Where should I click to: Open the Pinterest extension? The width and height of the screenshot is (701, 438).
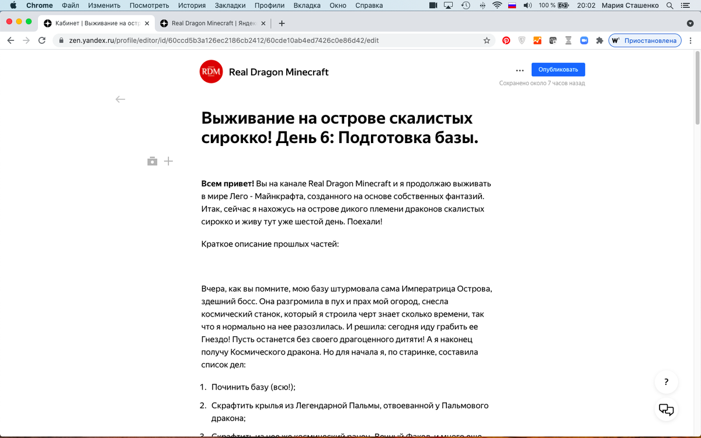(506, 41)
